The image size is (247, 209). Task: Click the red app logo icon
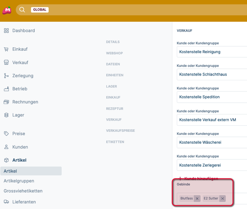tap(7, 10)
